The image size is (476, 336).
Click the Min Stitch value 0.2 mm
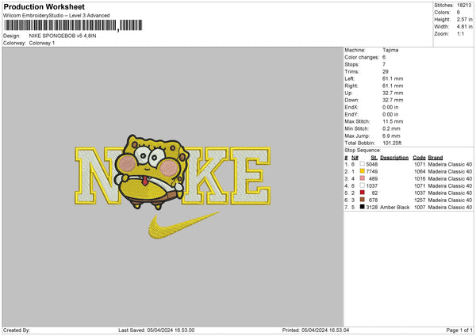coord(391,128)
